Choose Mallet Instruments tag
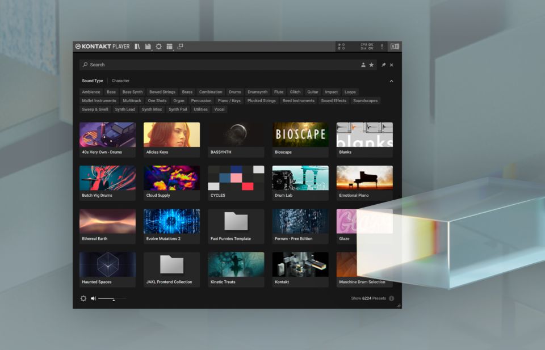 coord(99,101)
